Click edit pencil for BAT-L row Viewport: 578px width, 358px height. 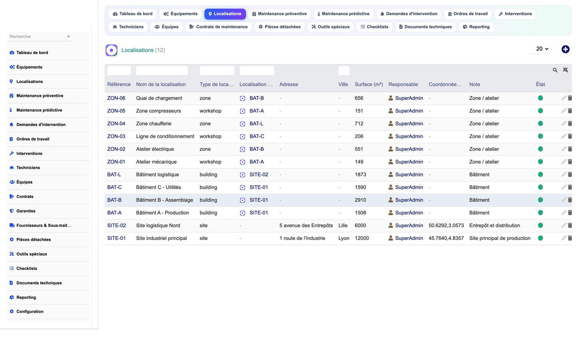tap(563, 174)
